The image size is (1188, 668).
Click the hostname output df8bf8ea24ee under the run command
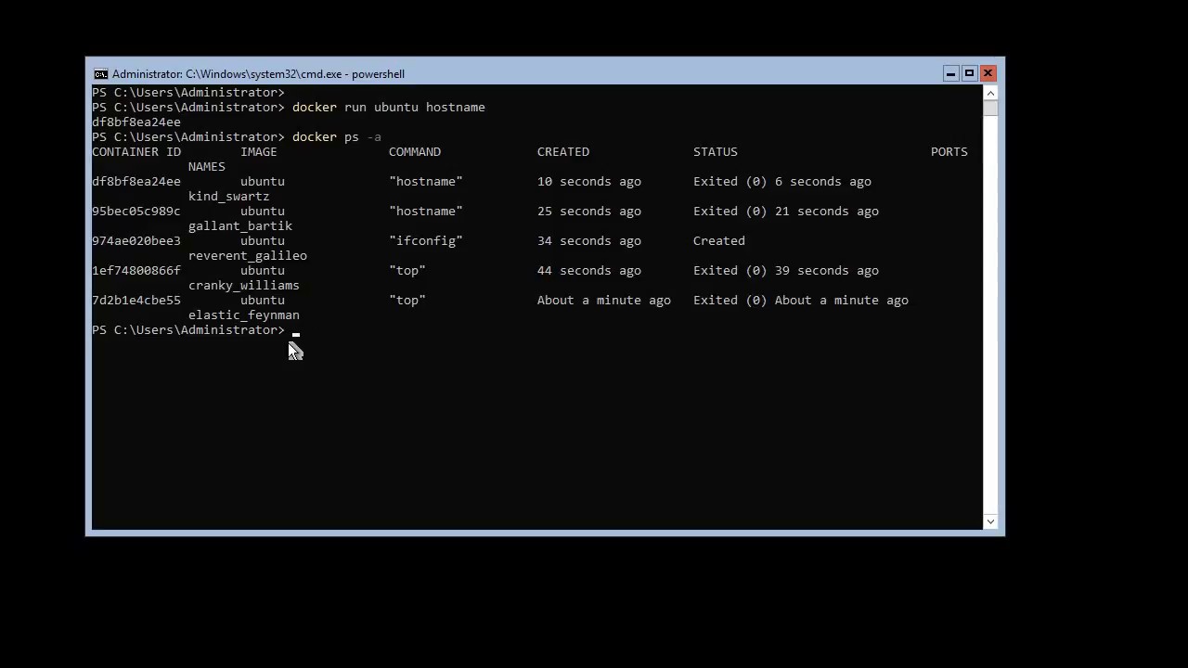(136, 122)
